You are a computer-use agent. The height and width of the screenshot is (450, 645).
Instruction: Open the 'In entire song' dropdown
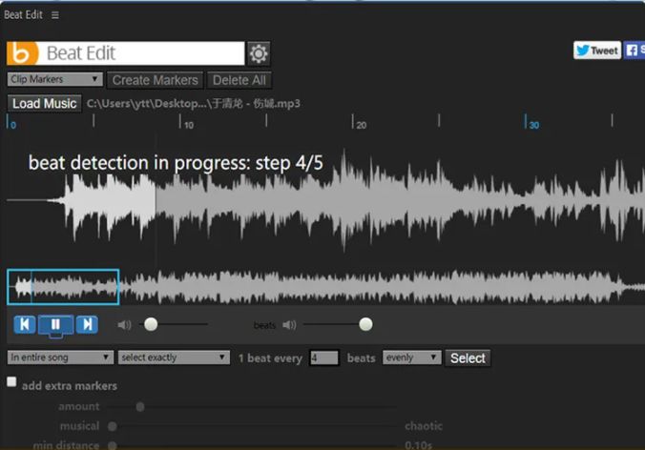point(60,358)
